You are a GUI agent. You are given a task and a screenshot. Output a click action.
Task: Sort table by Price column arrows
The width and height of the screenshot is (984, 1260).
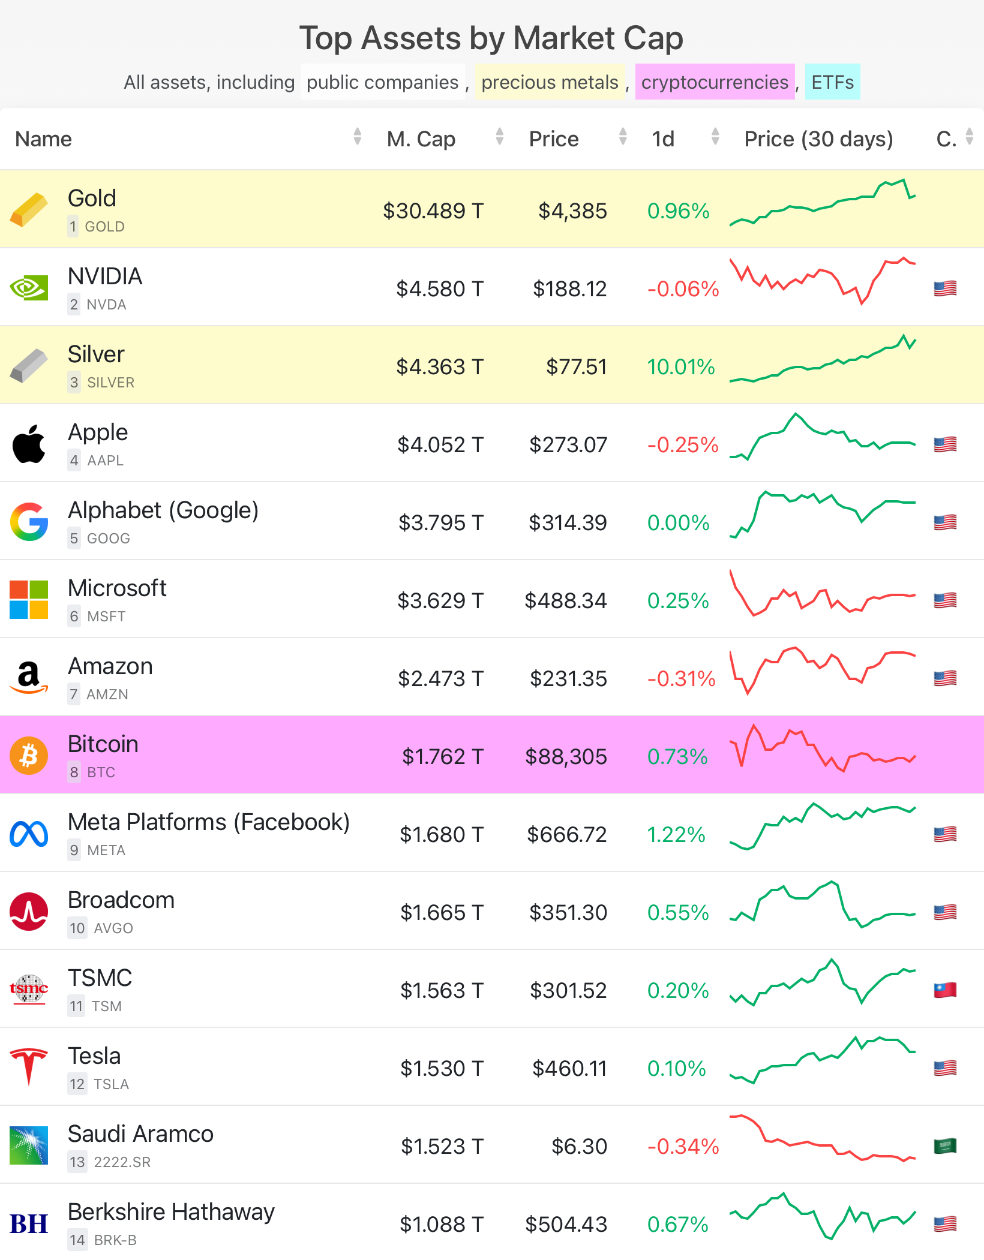[623, 137]
